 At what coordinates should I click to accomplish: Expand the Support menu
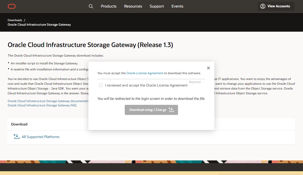[157, 6]
